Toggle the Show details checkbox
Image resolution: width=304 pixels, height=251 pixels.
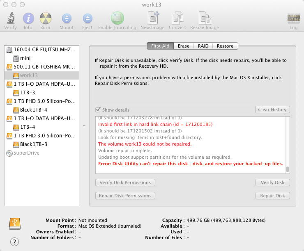click(98, 110)
